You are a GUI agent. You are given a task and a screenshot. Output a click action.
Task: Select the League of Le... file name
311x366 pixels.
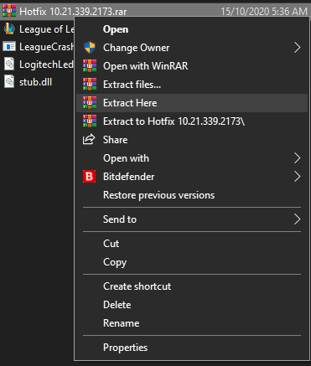coord(47,29)
